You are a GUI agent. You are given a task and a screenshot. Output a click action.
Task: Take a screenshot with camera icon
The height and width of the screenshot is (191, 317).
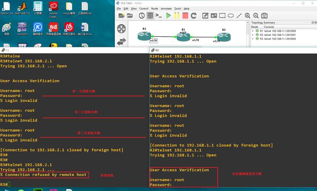point(264,16)
